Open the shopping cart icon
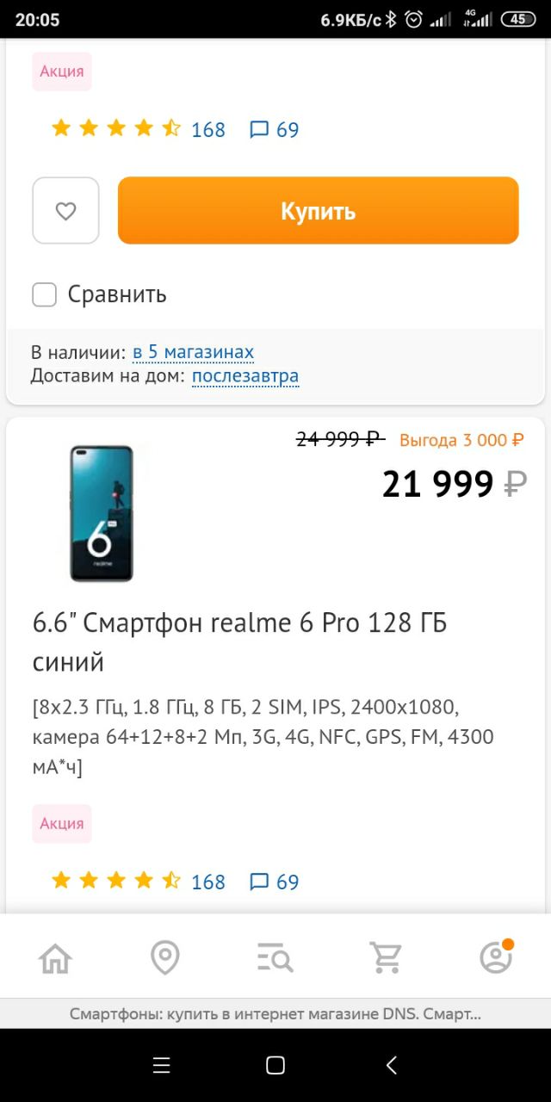This screenshot has width=551, height=1102. [x=386, y=957]
